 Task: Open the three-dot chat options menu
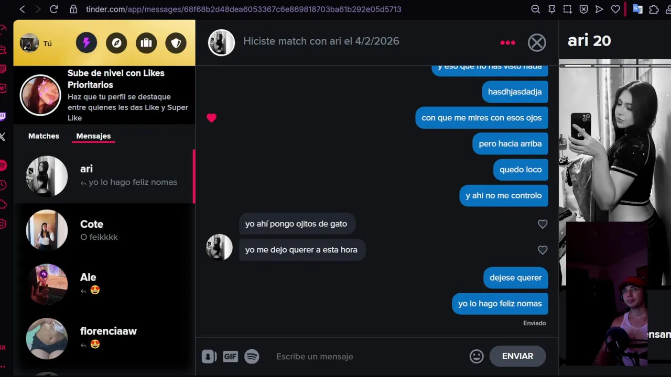(x=507, y=42)
